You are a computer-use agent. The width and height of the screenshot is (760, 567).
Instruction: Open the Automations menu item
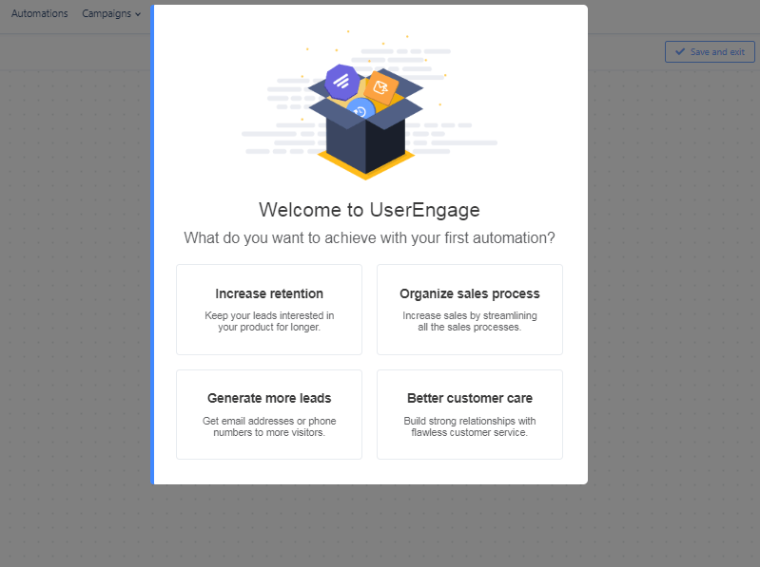click(x=40, y=13)
